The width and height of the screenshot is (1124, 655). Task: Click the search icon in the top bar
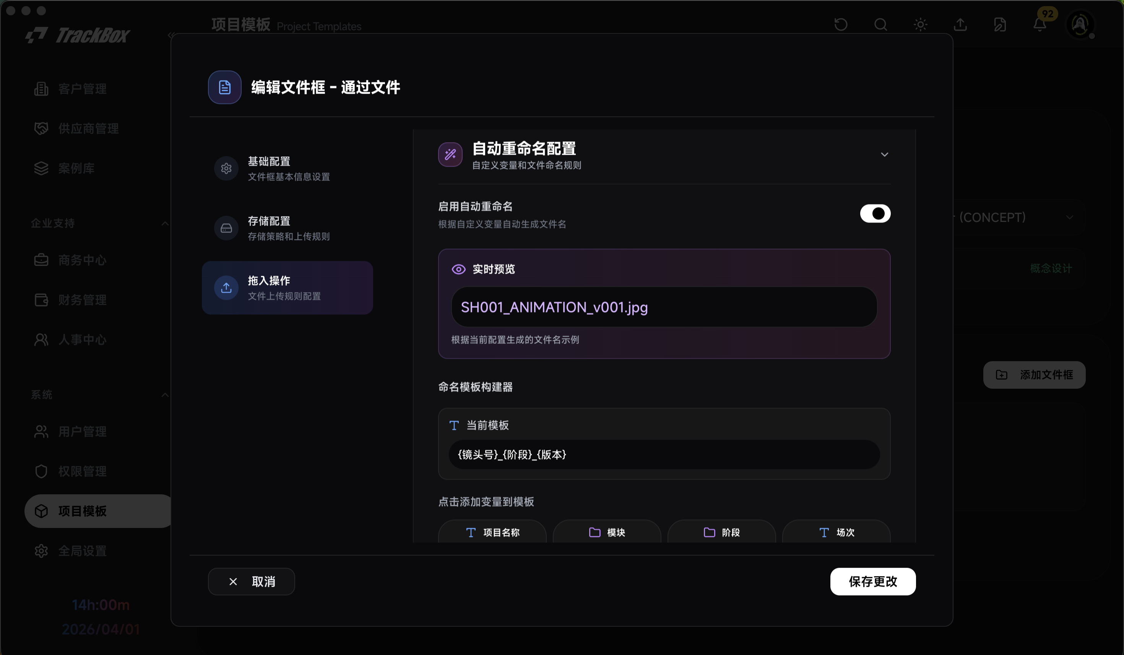click(x=880, y=24)
